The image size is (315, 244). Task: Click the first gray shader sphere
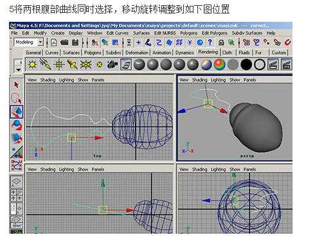139,65
